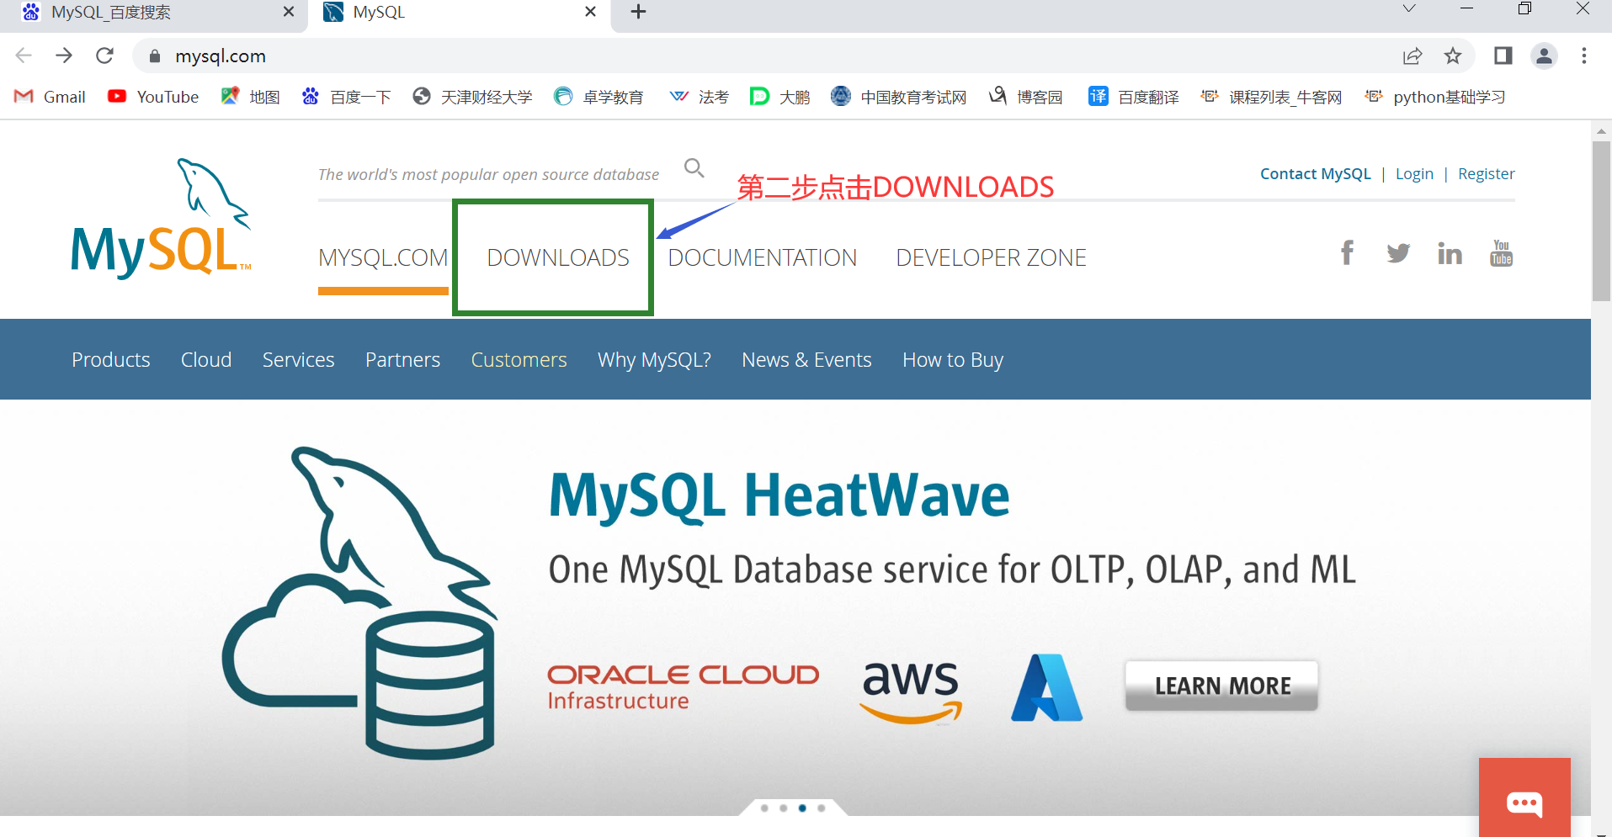Click the Contact MySQL link
1612x837 pixels.
click(x=1316, y=174)
